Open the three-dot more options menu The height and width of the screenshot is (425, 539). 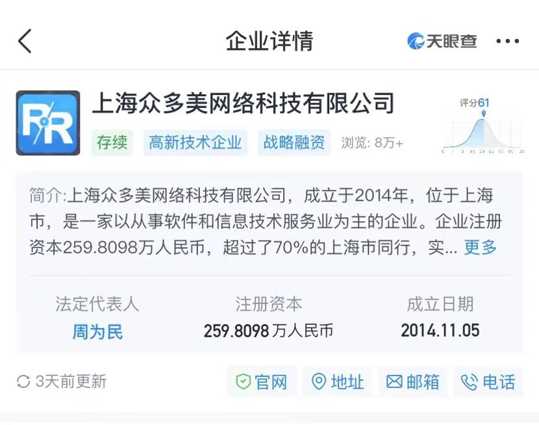point(507,41)
